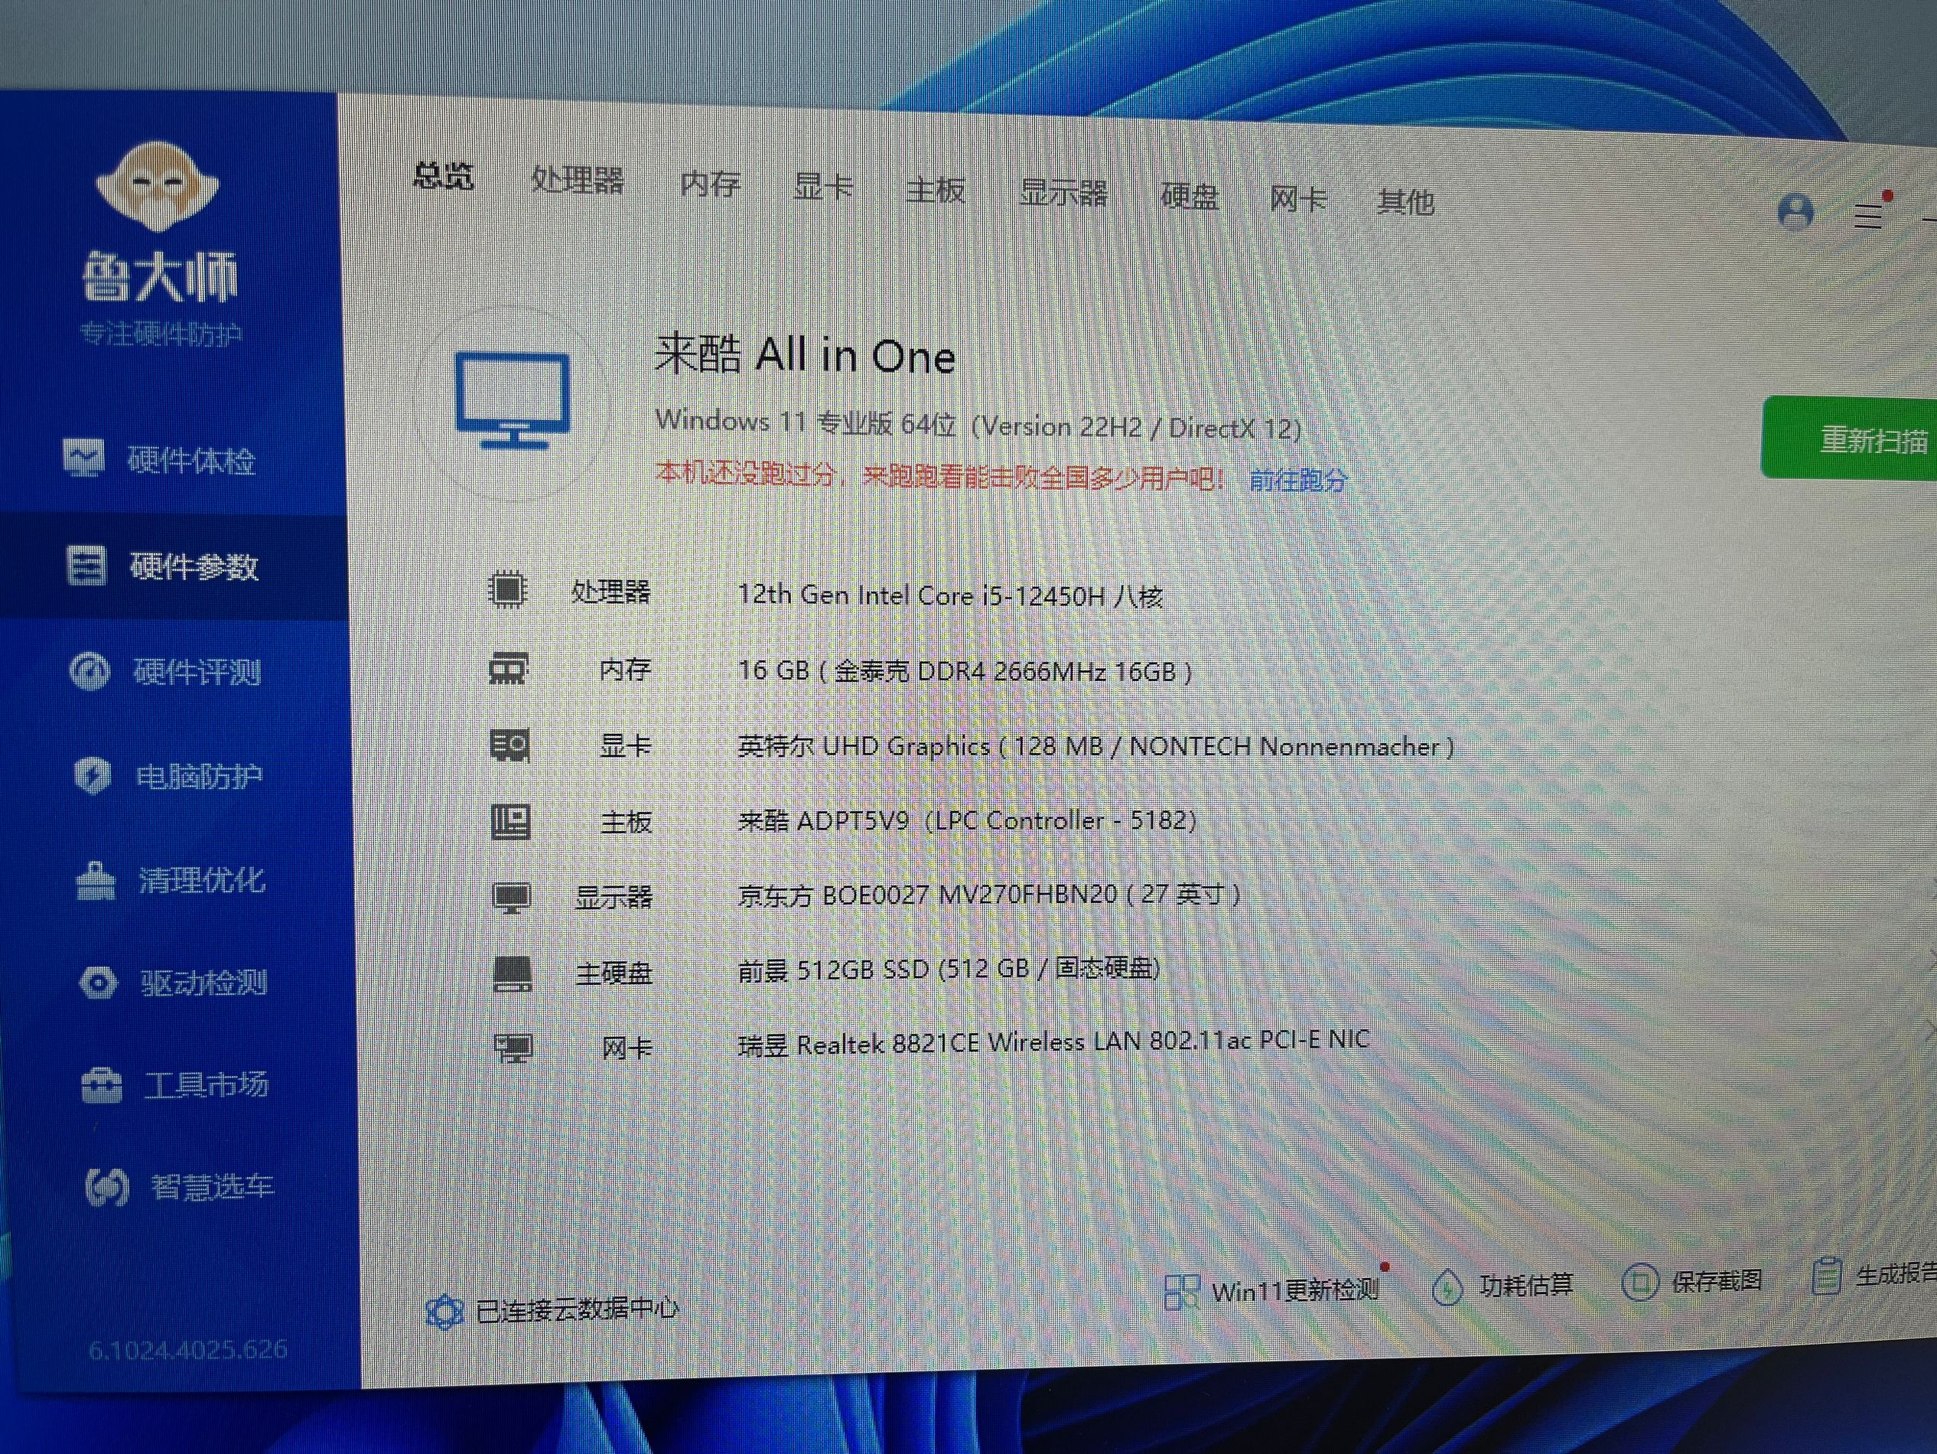Open 功耗估算 at the bottom
Screen dimensions: 1937x1454
click(1502, 1286)
